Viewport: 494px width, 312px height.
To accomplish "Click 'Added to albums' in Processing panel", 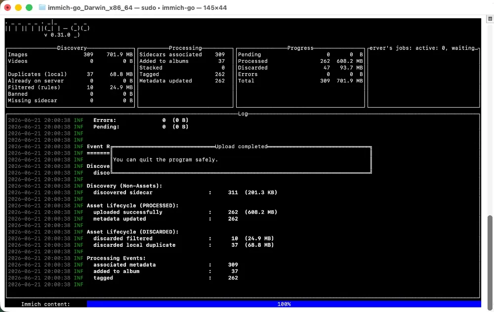I will pos(182,61).
